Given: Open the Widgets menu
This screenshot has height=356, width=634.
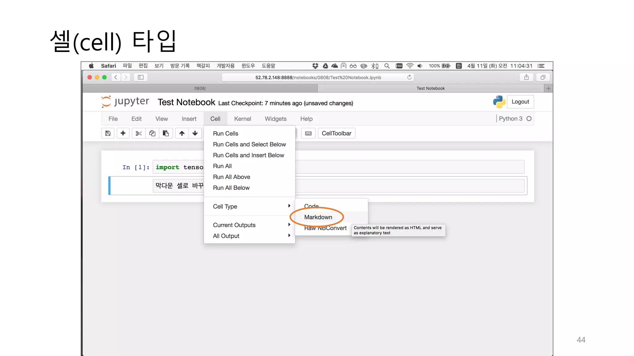Looking at the screenshot, I should pyautogui.click(x=276, y=119).
